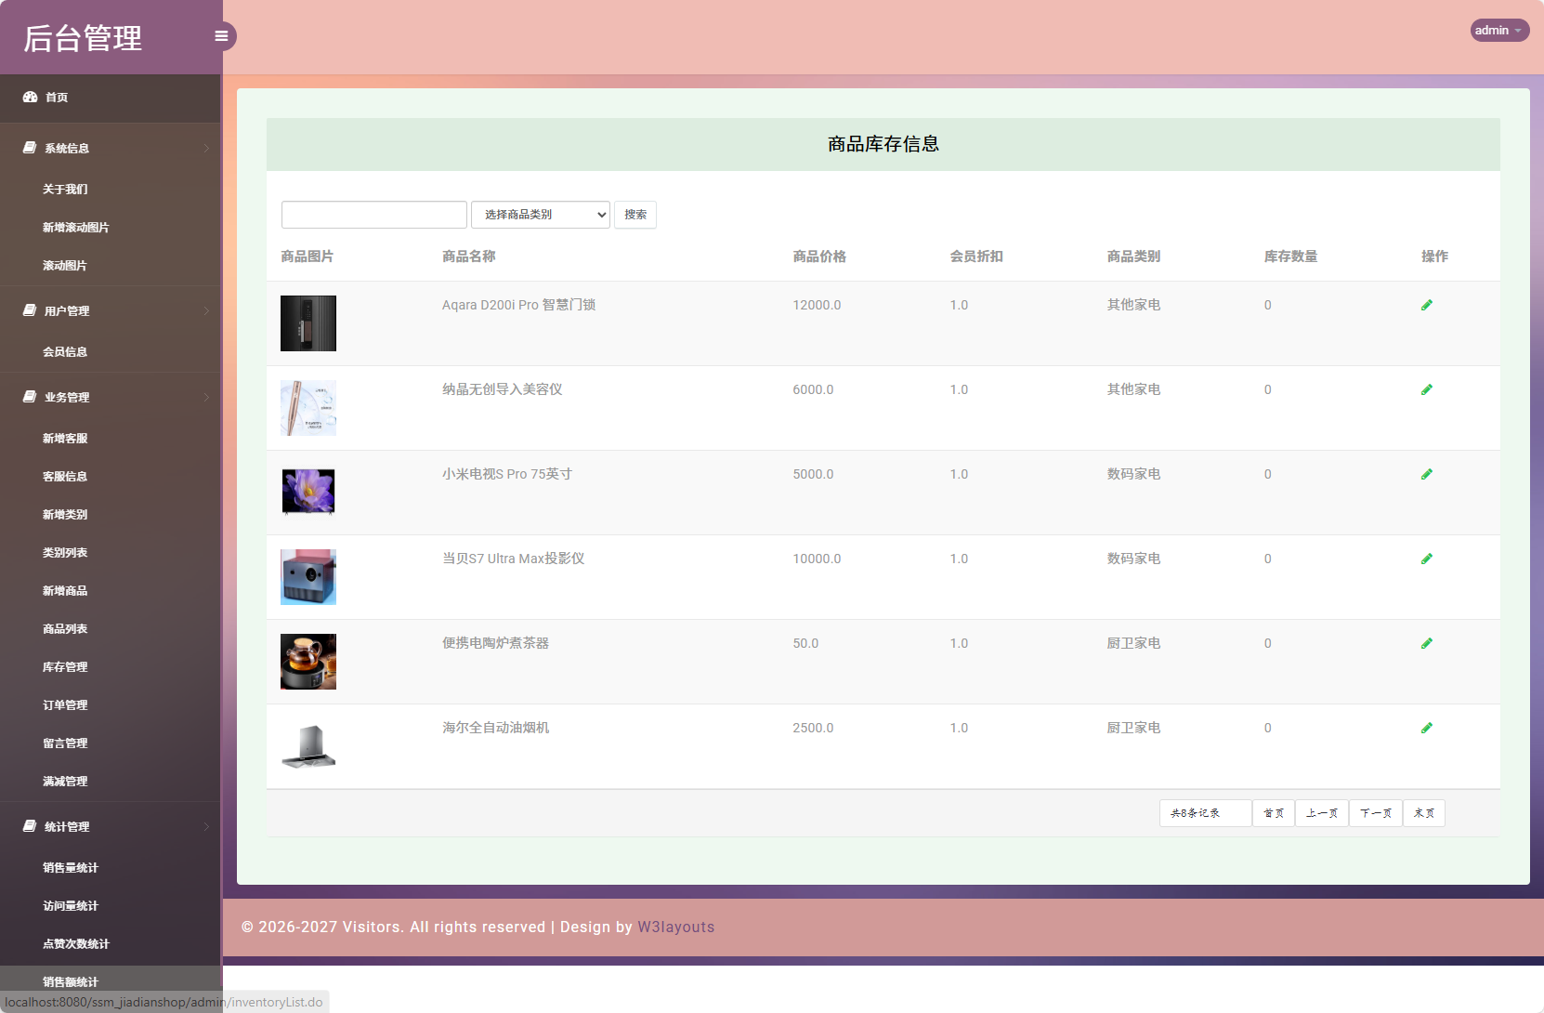Open 访问量统计 in the sidebar
The width and height of the screenshot is (1544, 1013).
click(71, 906)
